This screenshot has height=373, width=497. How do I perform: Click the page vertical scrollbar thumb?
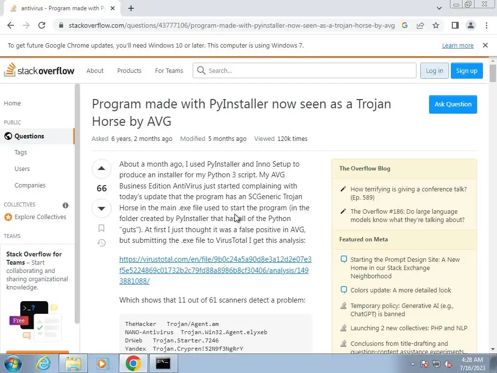click(x=493, y=73)
